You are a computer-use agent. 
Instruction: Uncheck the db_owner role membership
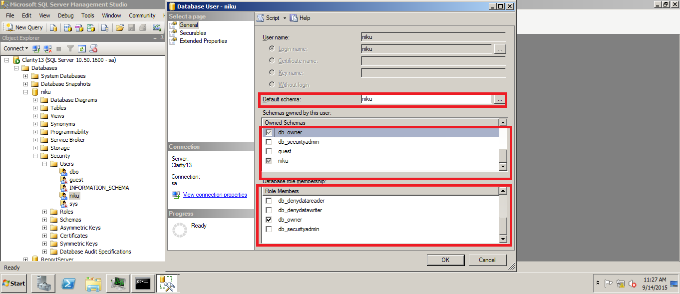268,219
